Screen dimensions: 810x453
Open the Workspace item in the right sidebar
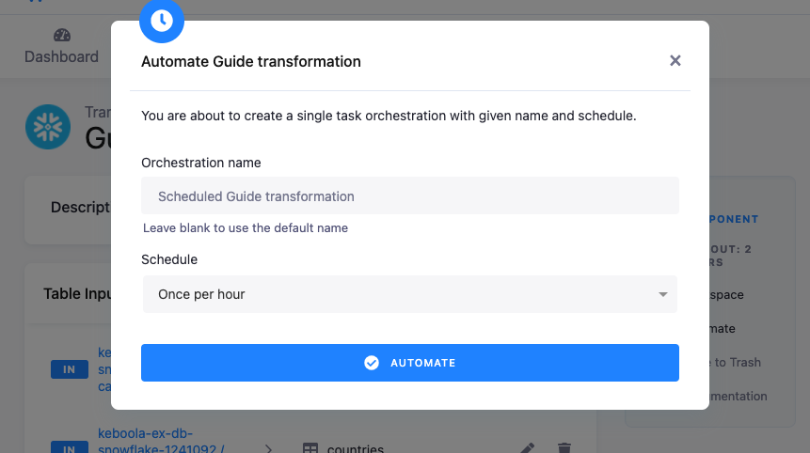pos(725,295)
